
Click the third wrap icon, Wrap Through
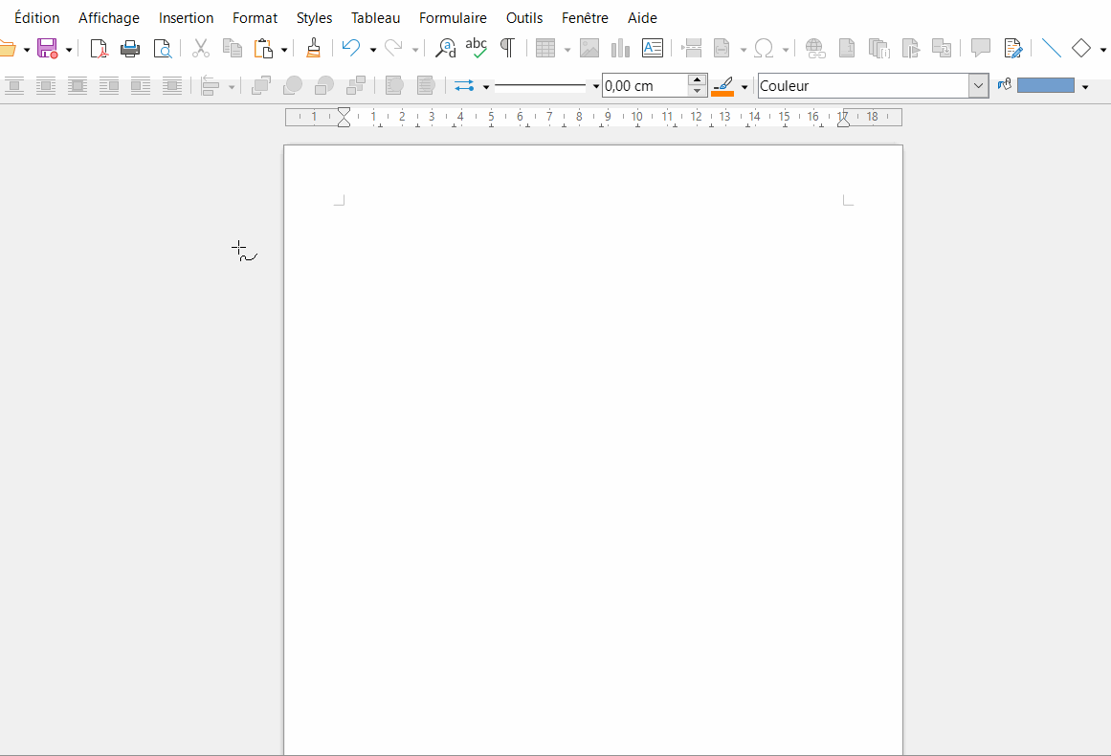pos(78,86)
